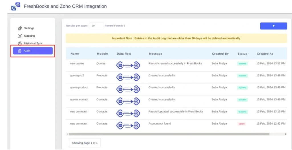This screenshot has height=150, width=292.
Task: Click the horizontal scrollbar under the table
Action: (169, 134)
